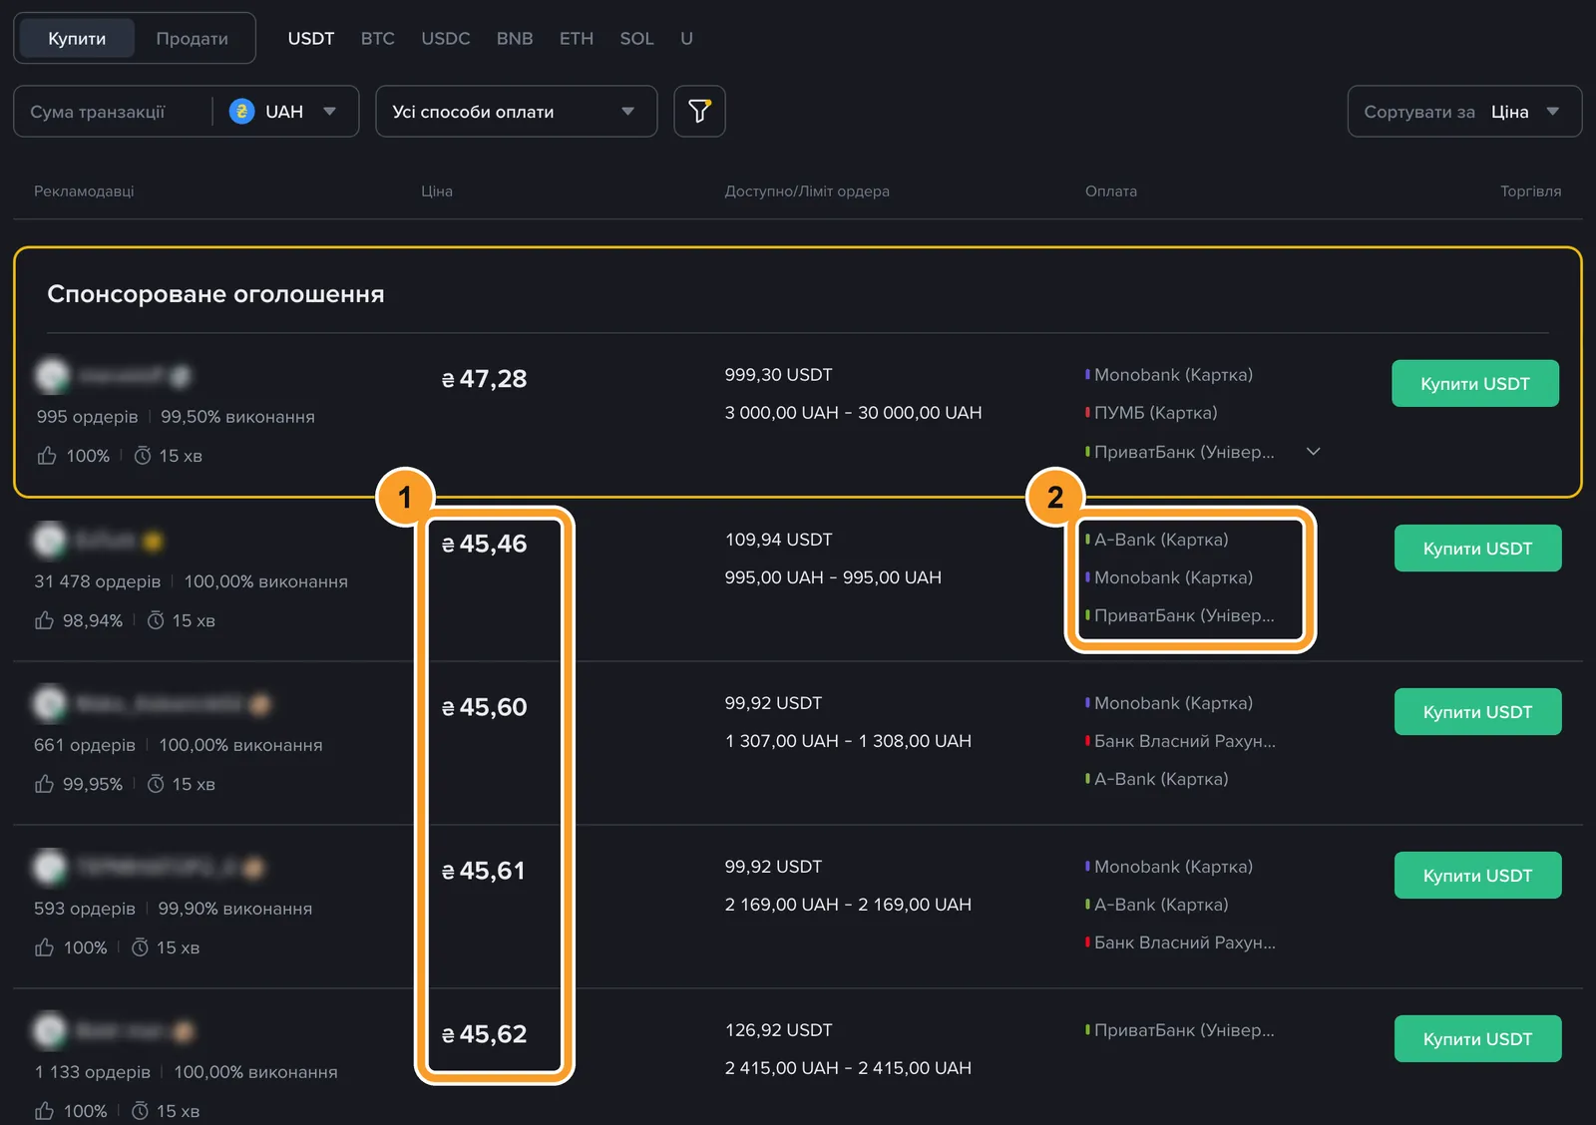This screenshot has width=1596, height=1125.
Task: Click the 109,94 USDT available amount
Action: point(778,540)
